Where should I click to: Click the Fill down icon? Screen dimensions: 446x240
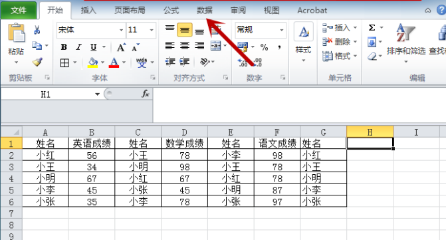[x=372, y=43]
